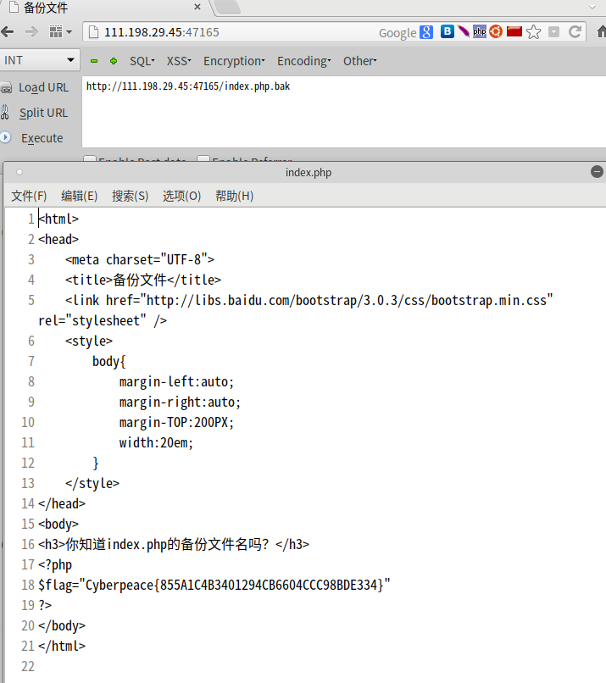Screen dimensions: 606x683
Task: Click the green minus HackBar icon
Action: (94, 61)
